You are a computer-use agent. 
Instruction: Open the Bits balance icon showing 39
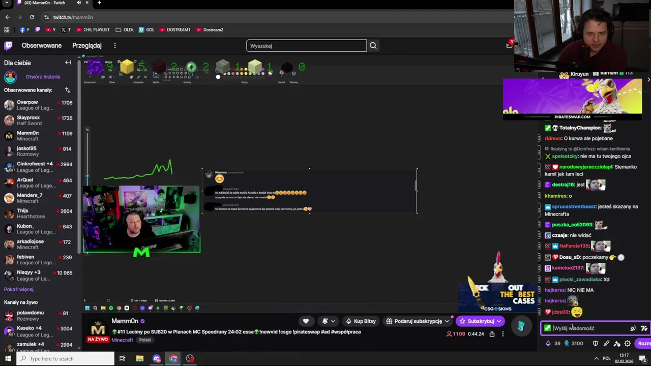tap(552, 344)
